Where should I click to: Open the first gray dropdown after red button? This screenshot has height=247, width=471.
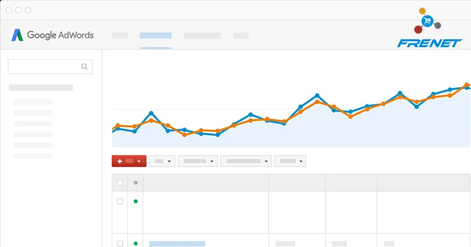(x=162, y=161)
